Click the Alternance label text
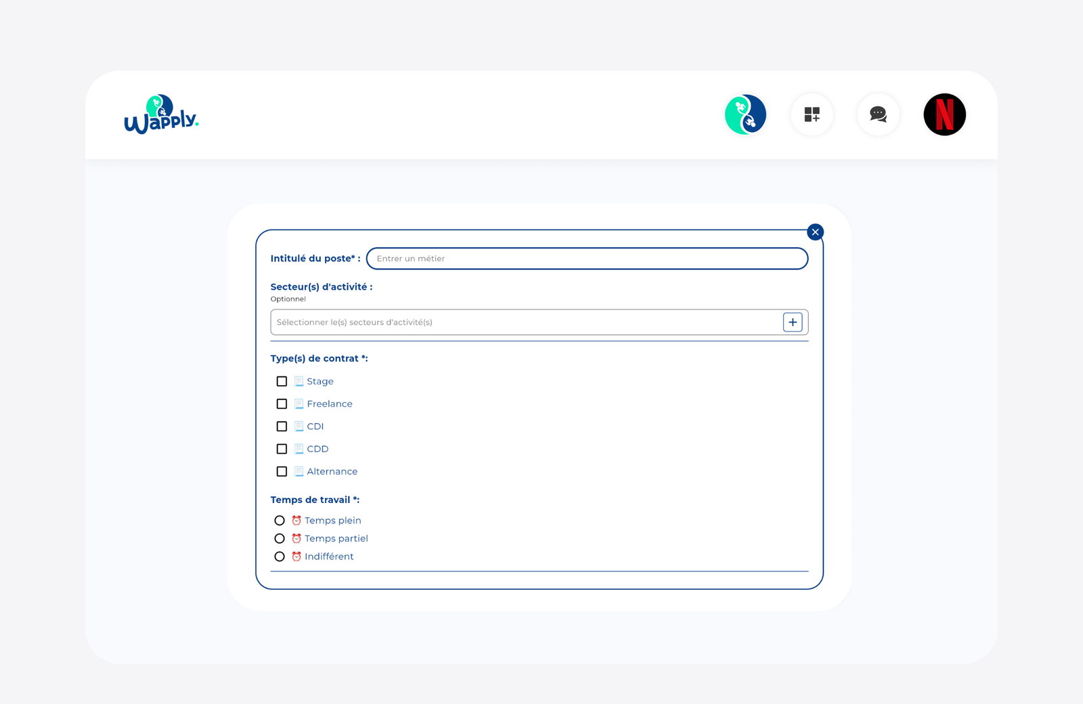The image size is (1083, 704). pyautogui.click(x=332, y=472)
